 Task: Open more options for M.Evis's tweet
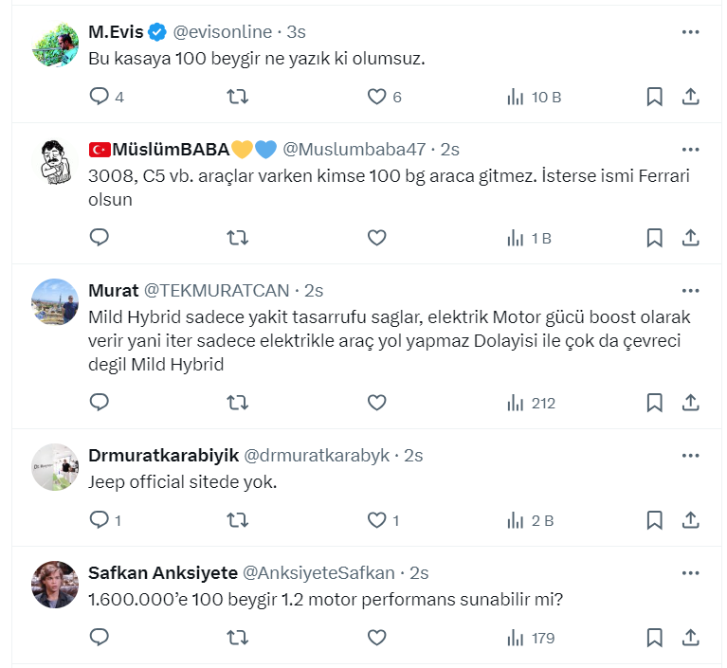pos(691,32)
